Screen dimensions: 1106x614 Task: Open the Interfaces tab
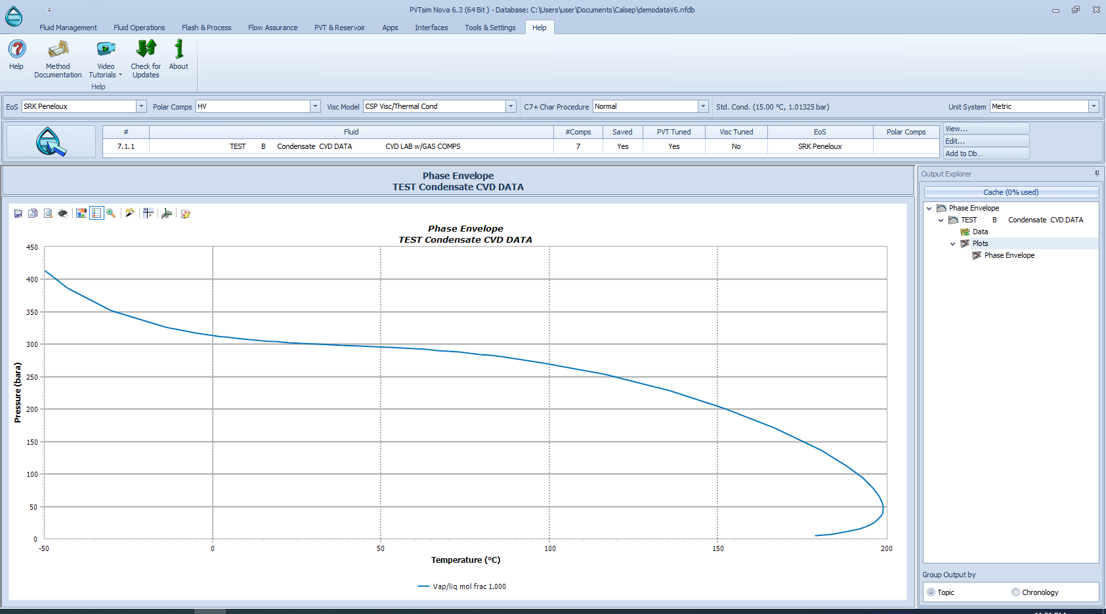click(x=431, y=28)
